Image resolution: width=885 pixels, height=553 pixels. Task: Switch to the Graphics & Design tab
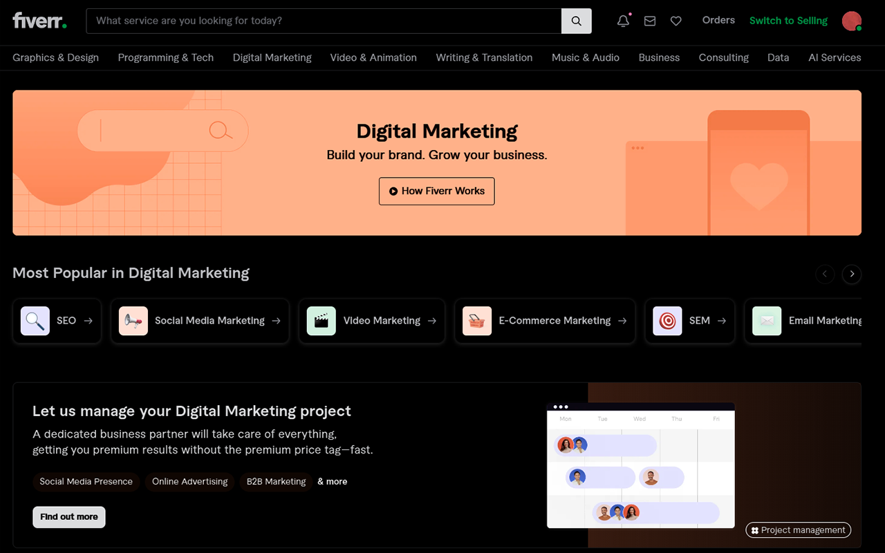click(x=55, y=57)
